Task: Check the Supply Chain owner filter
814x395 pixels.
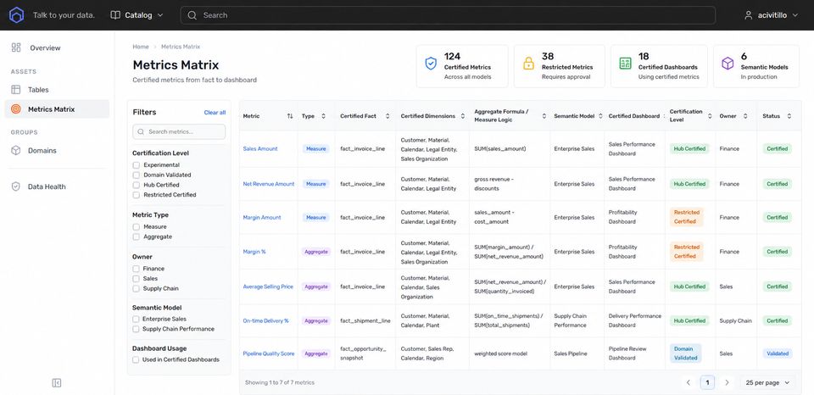Action: point(136,288)
